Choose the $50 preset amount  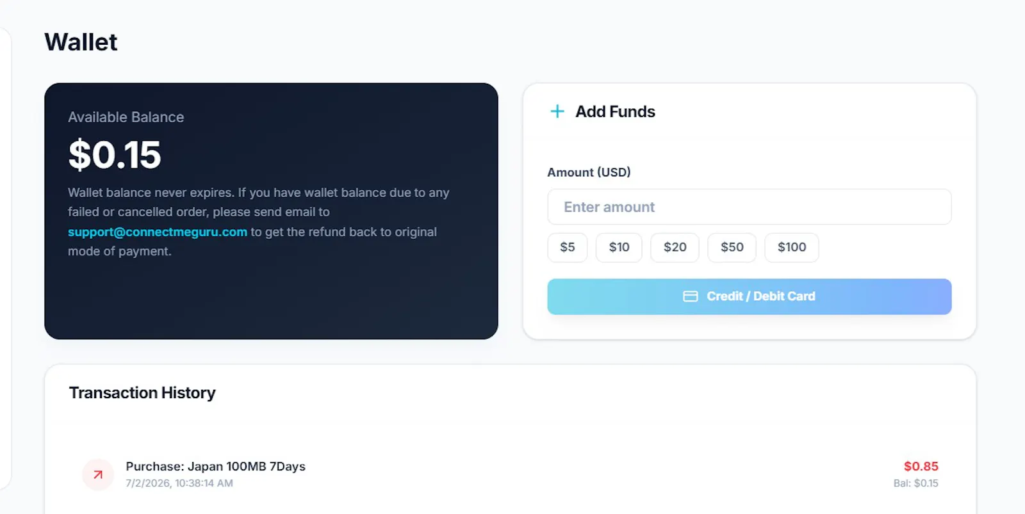coord(732,248)
